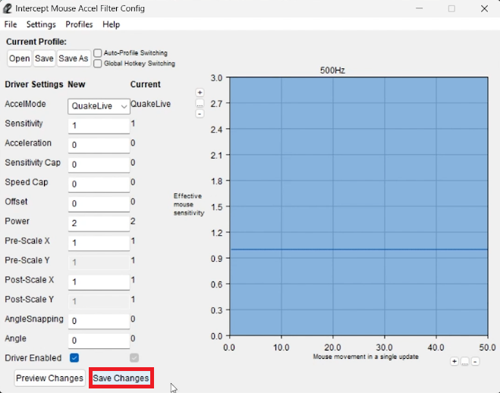Click the vertical axis ellipsis button
Screen dimensions: 500x393
point(200,103)
